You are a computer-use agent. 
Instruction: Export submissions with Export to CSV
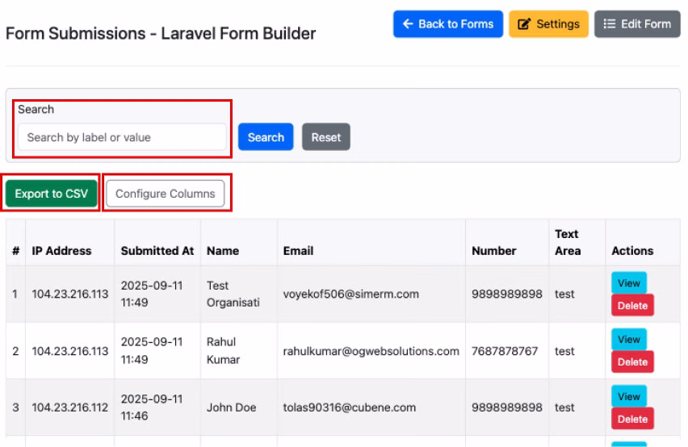coord(52,194)
